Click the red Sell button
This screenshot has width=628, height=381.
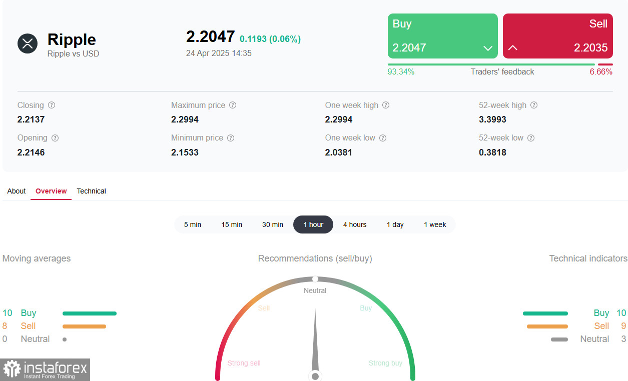tap(558, 36)
